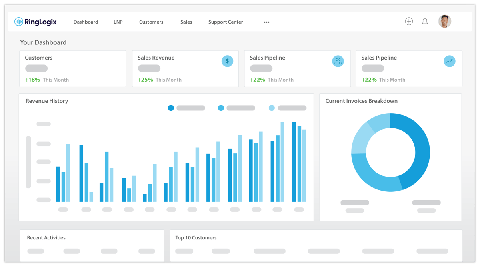Image resolution: width=480 pixels, height=267 pixels.
Task: Click the Revenue History vertical axis bar
Action: point(28,162)
